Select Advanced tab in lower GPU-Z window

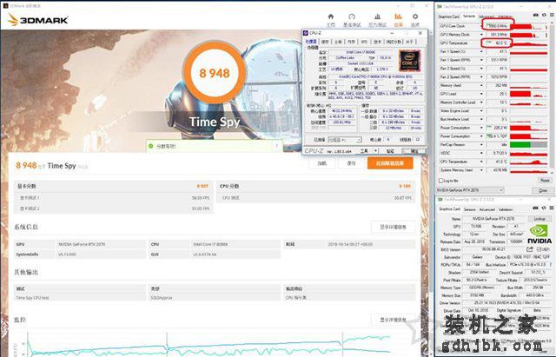click(487, 209)
